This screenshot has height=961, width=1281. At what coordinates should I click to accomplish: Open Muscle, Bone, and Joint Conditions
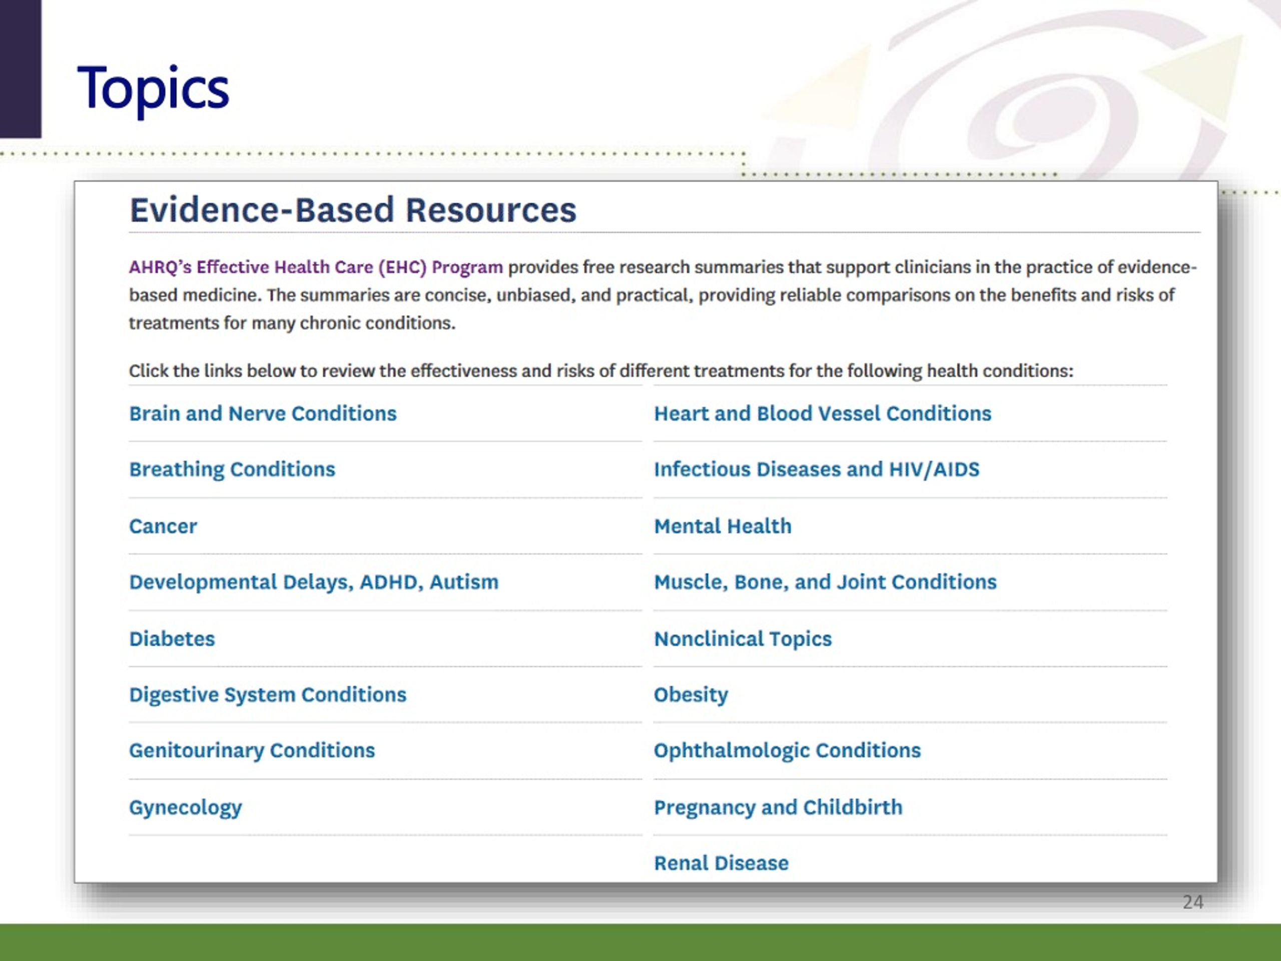click(825, 582)
